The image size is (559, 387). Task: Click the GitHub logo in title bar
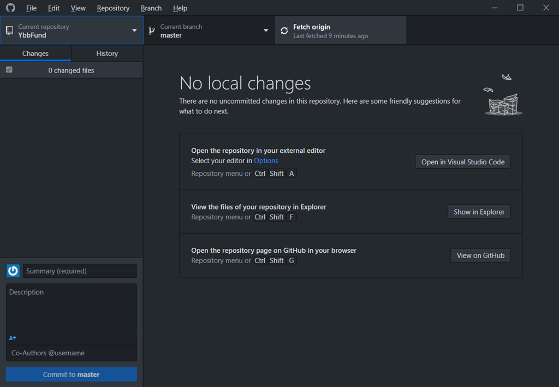click(x=10, y=8)
